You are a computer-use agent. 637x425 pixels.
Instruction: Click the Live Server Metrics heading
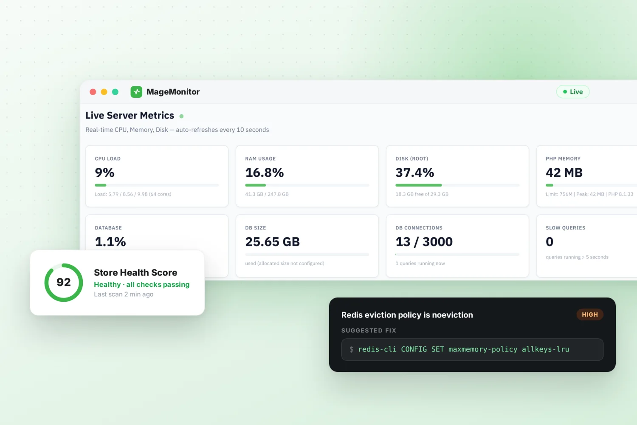(130, 116)
